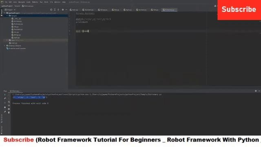
Task: Toggle soft-wrap icon in Run panel
Action: point(9,102)
